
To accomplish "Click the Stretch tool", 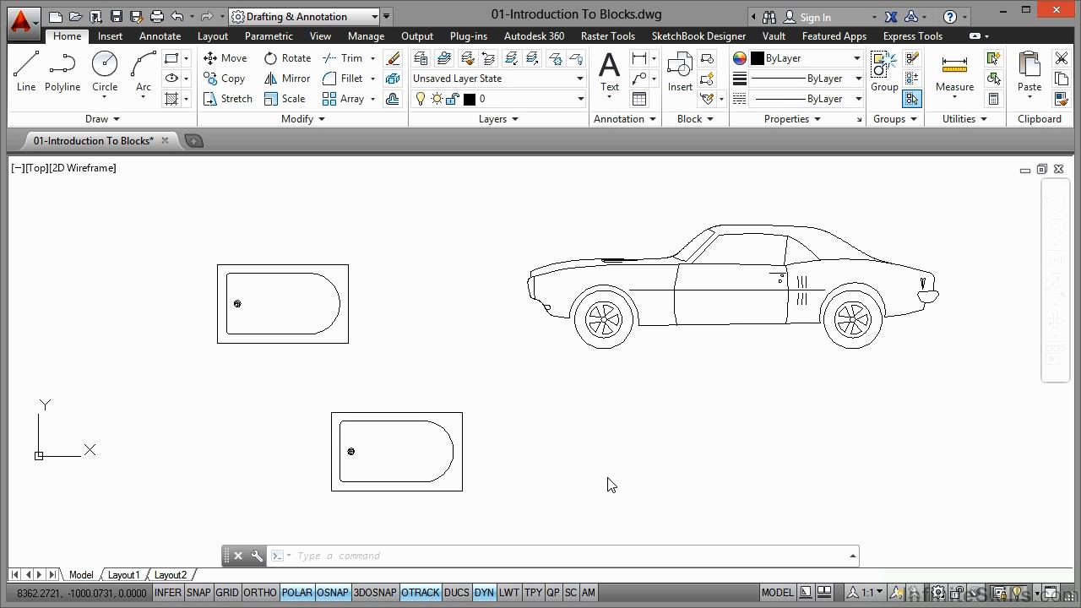I will 228,99.
